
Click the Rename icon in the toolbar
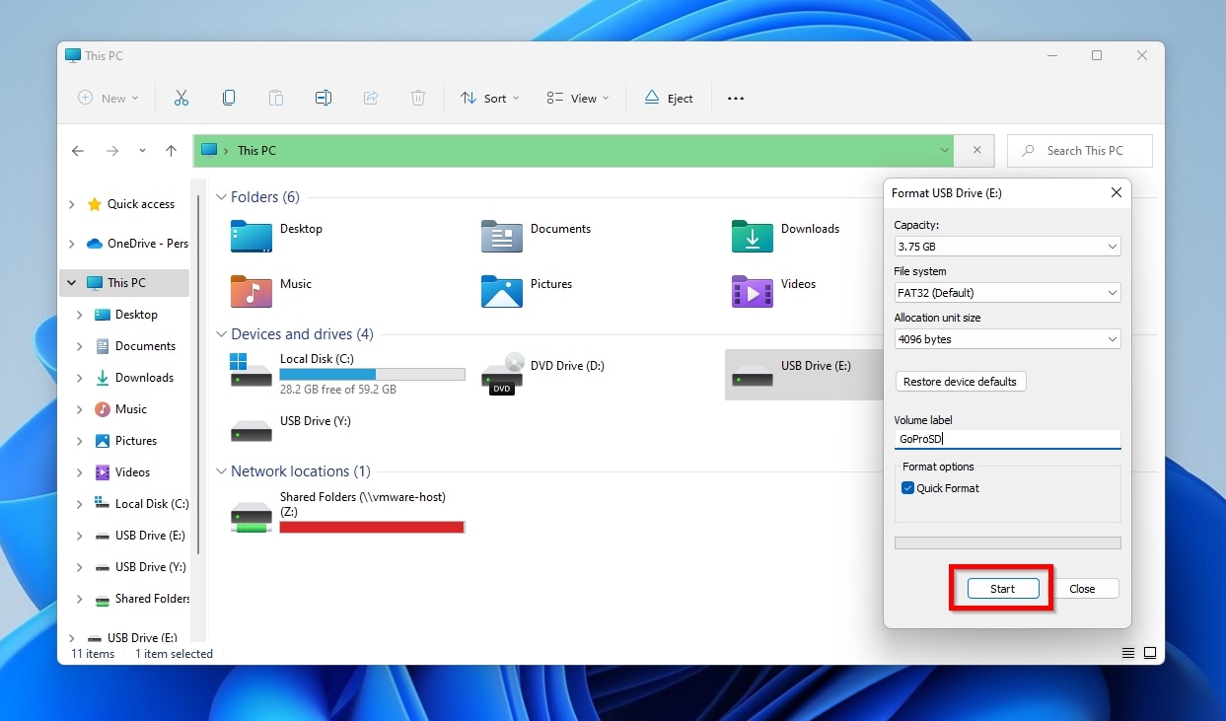click(324, 98)
